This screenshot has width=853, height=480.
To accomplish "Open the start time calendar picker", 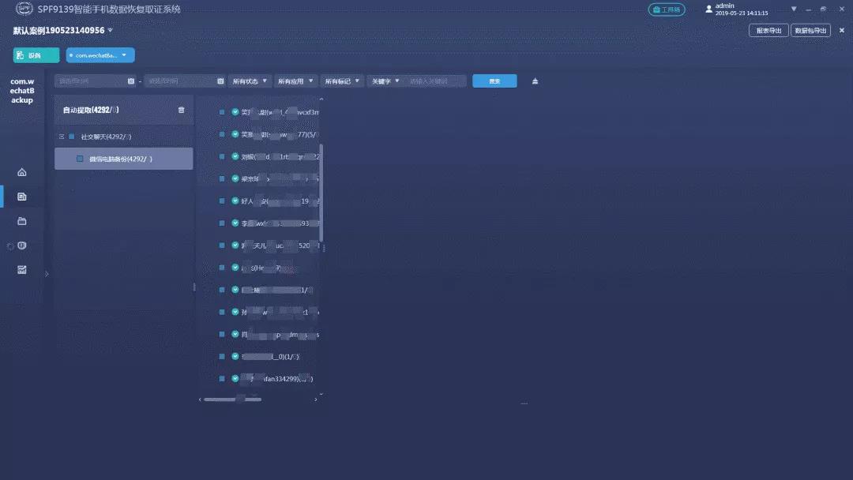I will tap(131, 81).
